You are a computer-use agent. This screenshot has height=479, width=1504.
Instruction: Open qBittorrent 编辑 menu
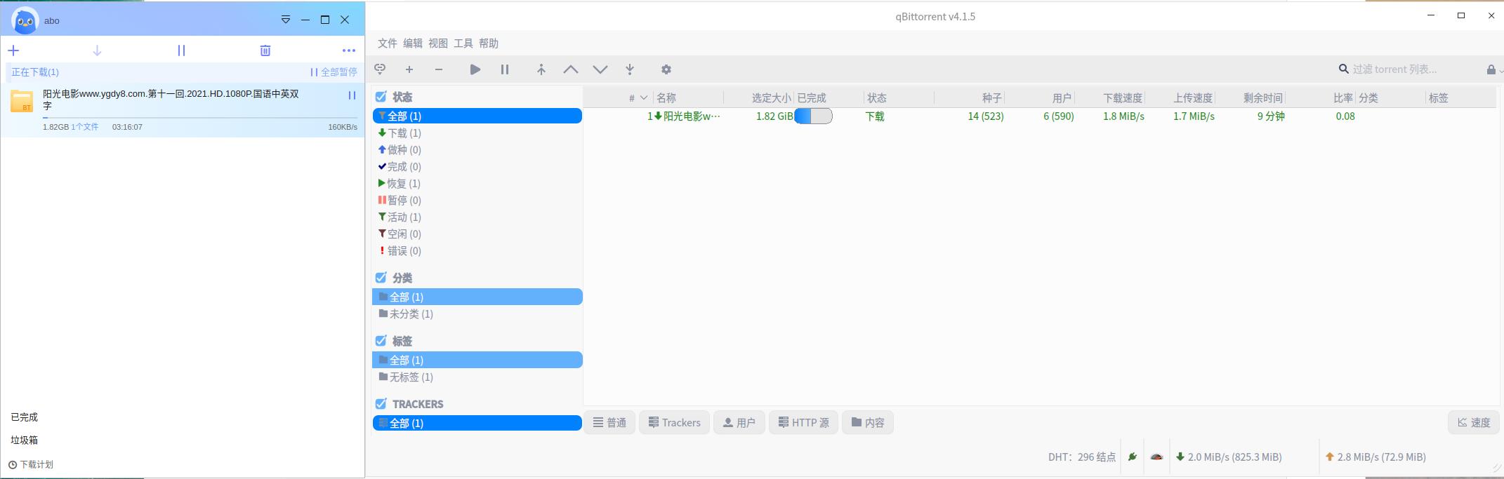coord(413,43)
